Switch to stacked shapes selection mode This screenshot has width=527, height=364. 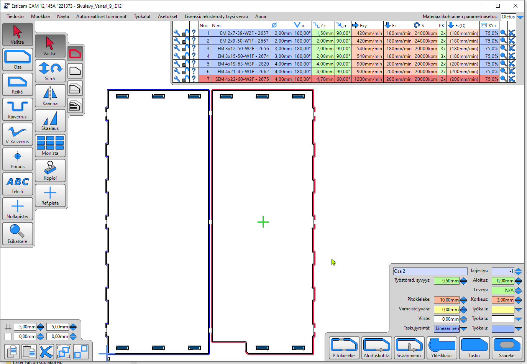click(75, 89)
